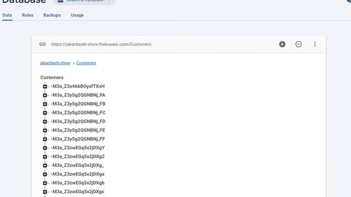Copy the database reference link icon
This screenshot has width=351, height=197.
(43, 44)
